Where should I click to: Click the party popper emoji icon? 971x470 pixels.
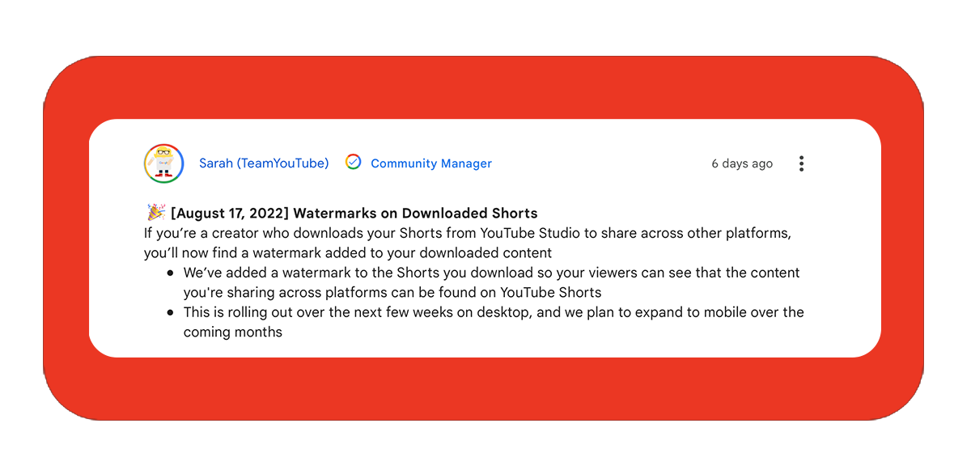pos(155,213)
